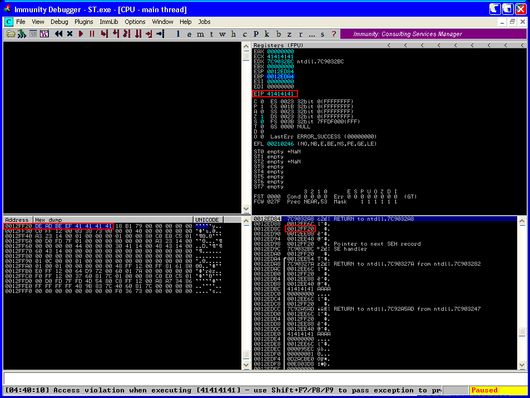Open the Options menu
Screen dimensions: 530x398
[x=135, y=22]
